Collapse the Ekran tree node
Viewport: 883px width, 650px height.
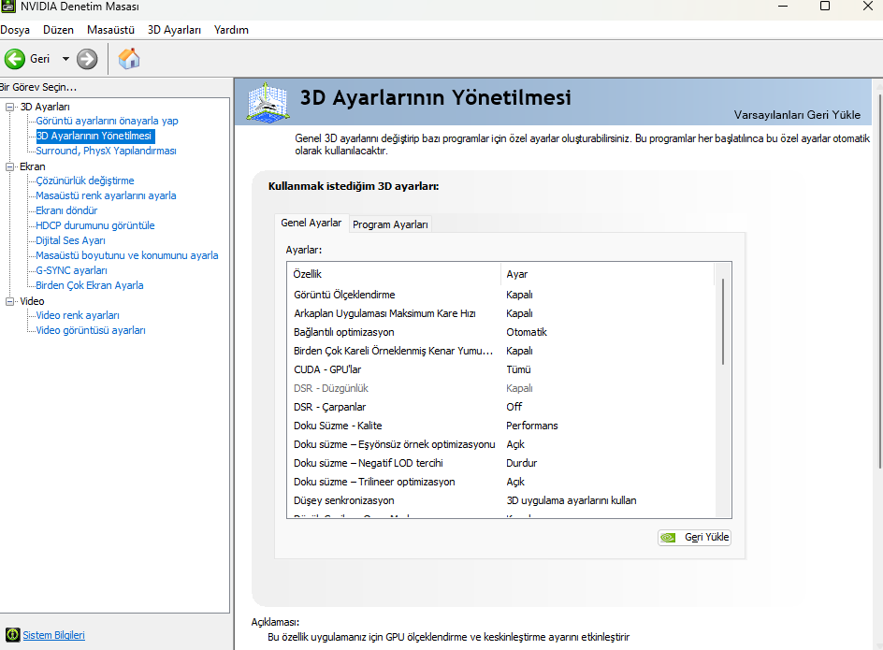[9, 166]
